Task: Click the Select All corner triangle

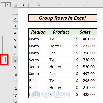Action: click(x=16, y=5)
